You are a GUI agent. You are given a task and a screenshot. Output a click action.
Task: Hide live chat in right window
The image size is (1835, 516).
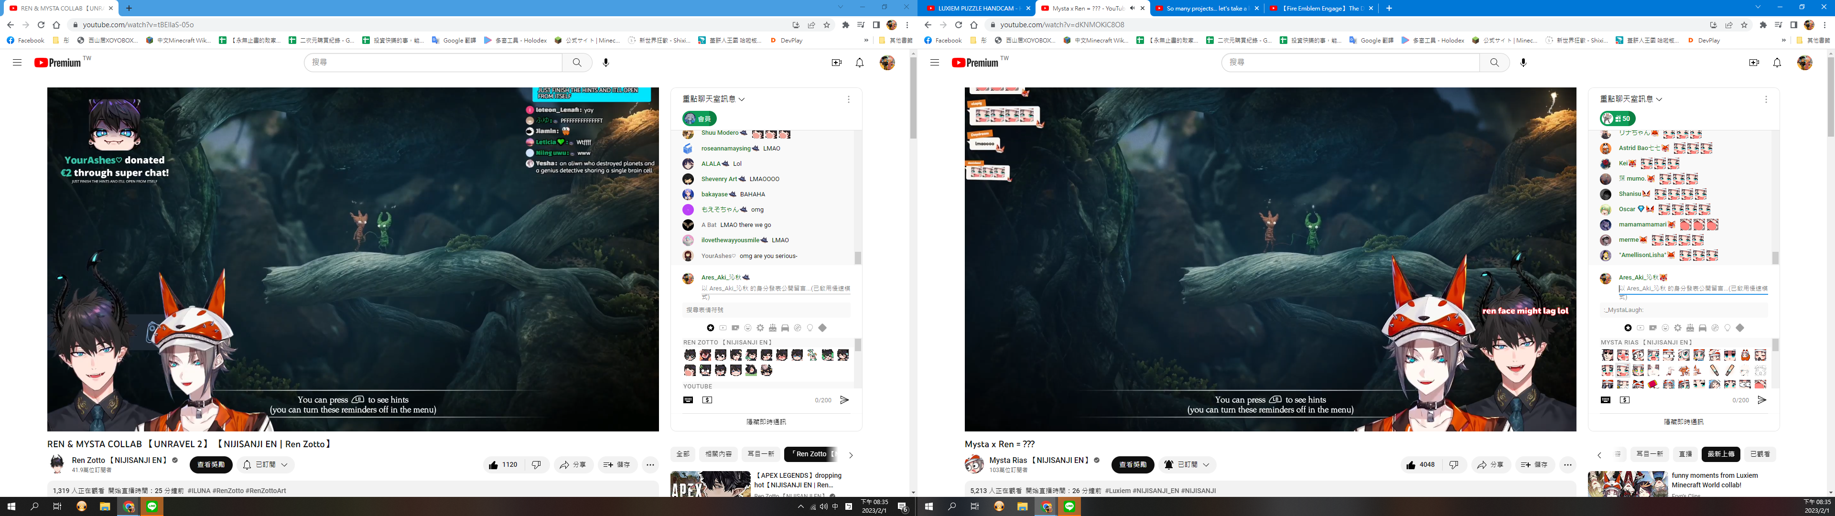[1683, 422]
